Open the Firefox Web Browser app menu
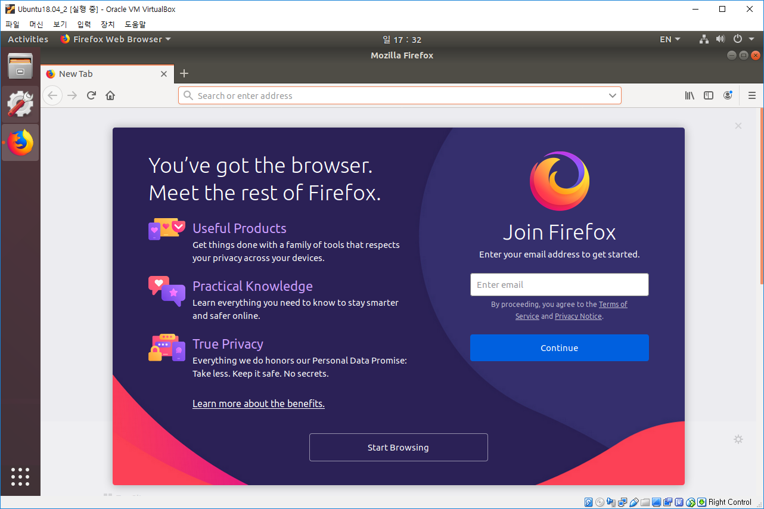 tap(116, 39)
